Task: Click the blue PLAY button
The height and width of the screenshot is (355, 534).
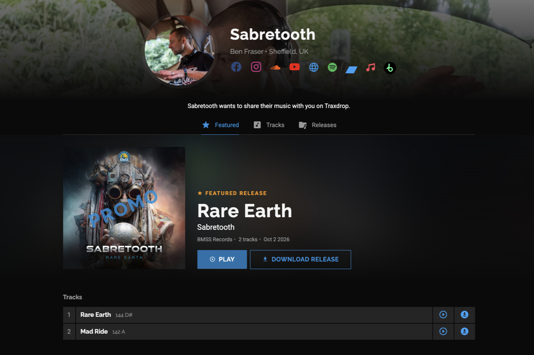Action: (x=222, y=260)
